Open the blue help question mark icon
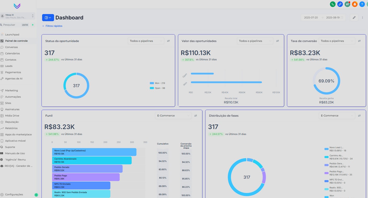 [362, 4]
